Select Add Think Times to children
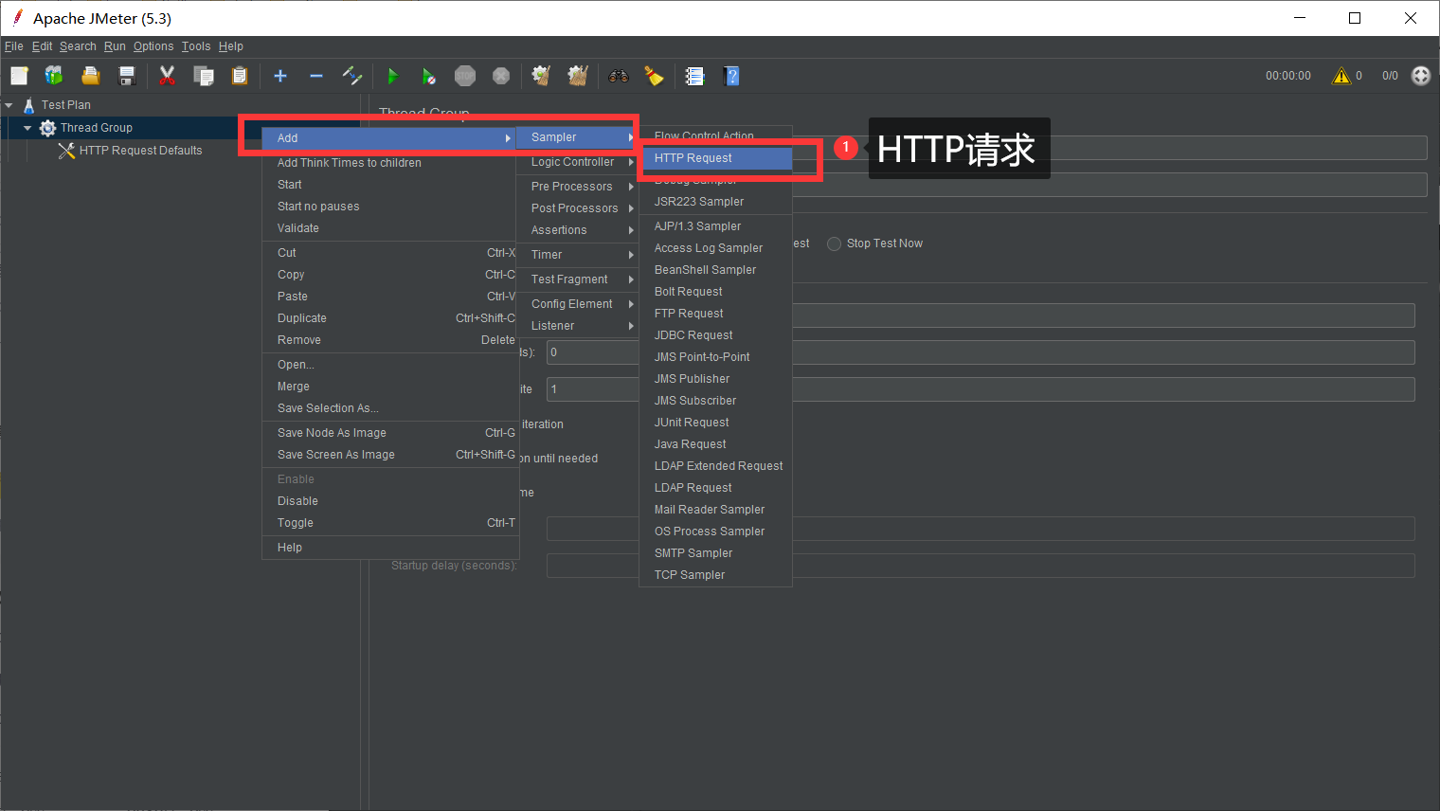This screenshot has height=811, width=1440. [x=390, y=163]
